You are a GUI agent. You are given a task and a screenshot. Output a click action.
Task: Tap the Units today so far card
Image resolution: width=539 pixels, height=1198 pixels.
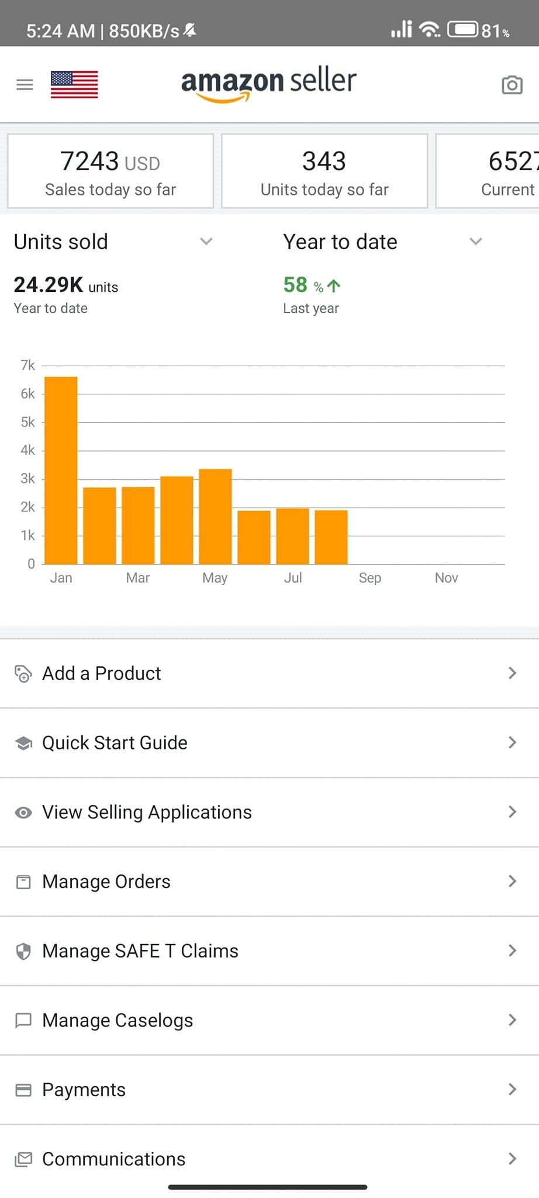(324, 171)
